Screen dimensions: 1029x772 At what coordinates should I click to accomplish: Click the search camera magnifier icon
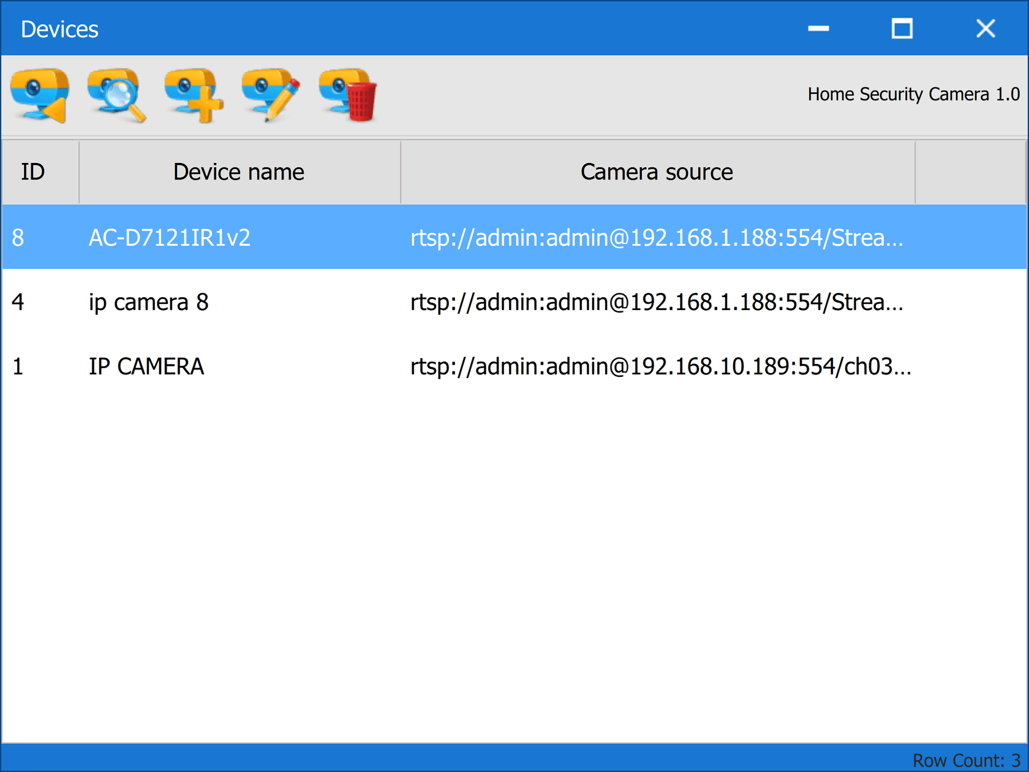116,96
